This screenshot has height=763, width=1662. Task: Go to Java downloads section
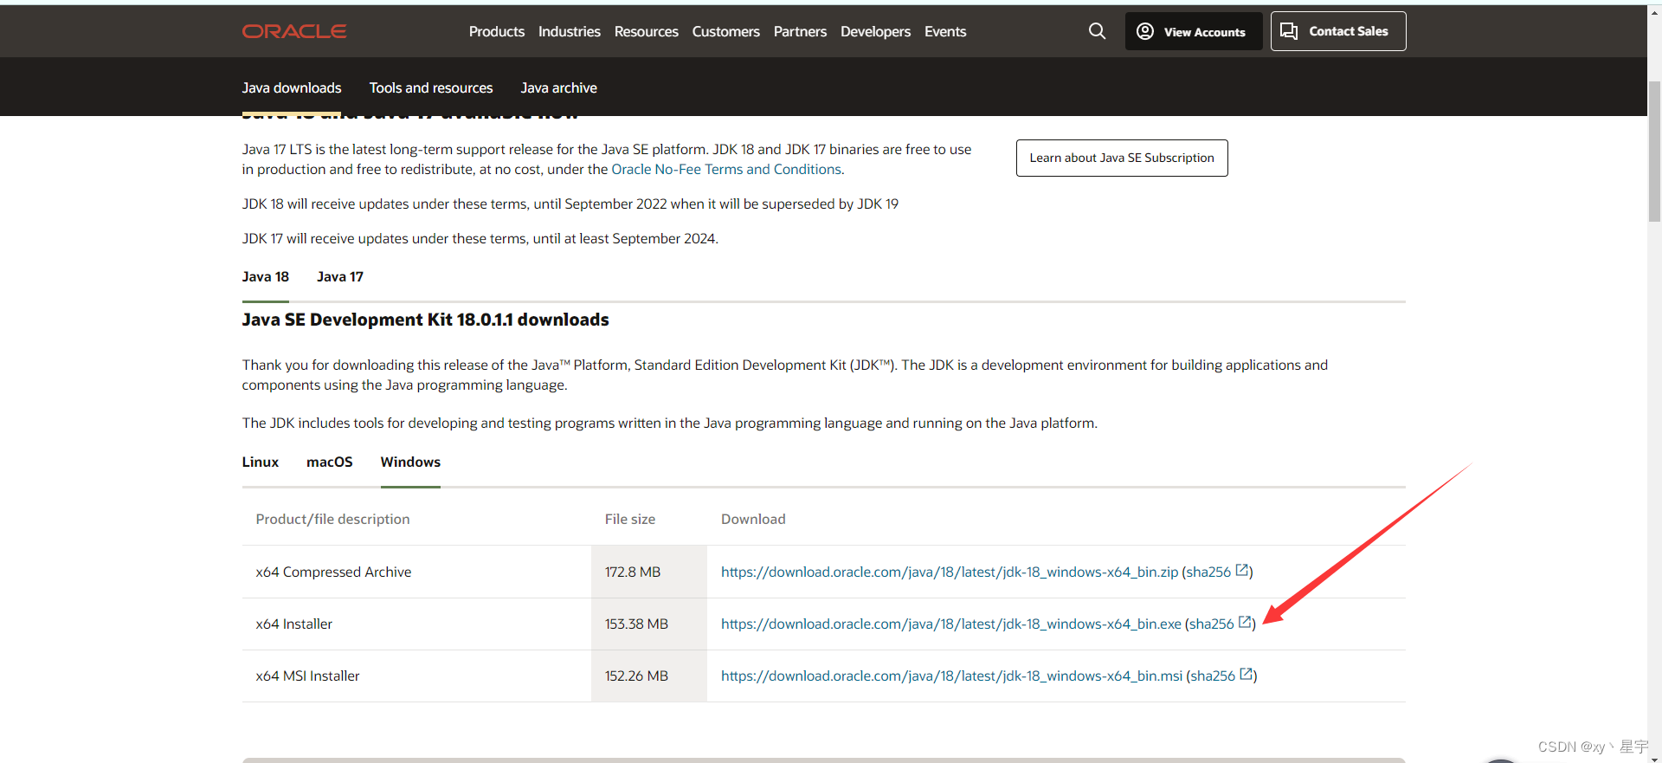click(292, 87)
